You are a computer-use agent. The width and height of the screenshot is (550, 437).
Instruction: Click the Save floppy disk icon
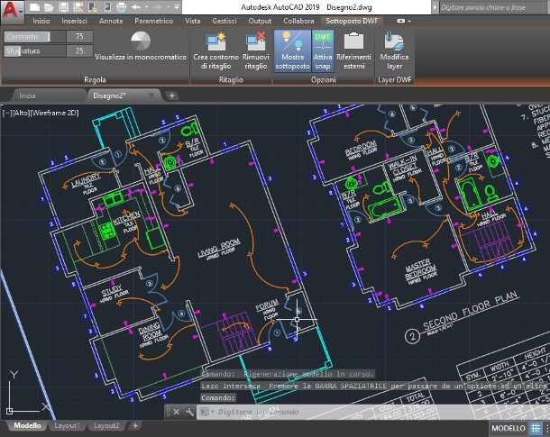[x=63, y=6]
